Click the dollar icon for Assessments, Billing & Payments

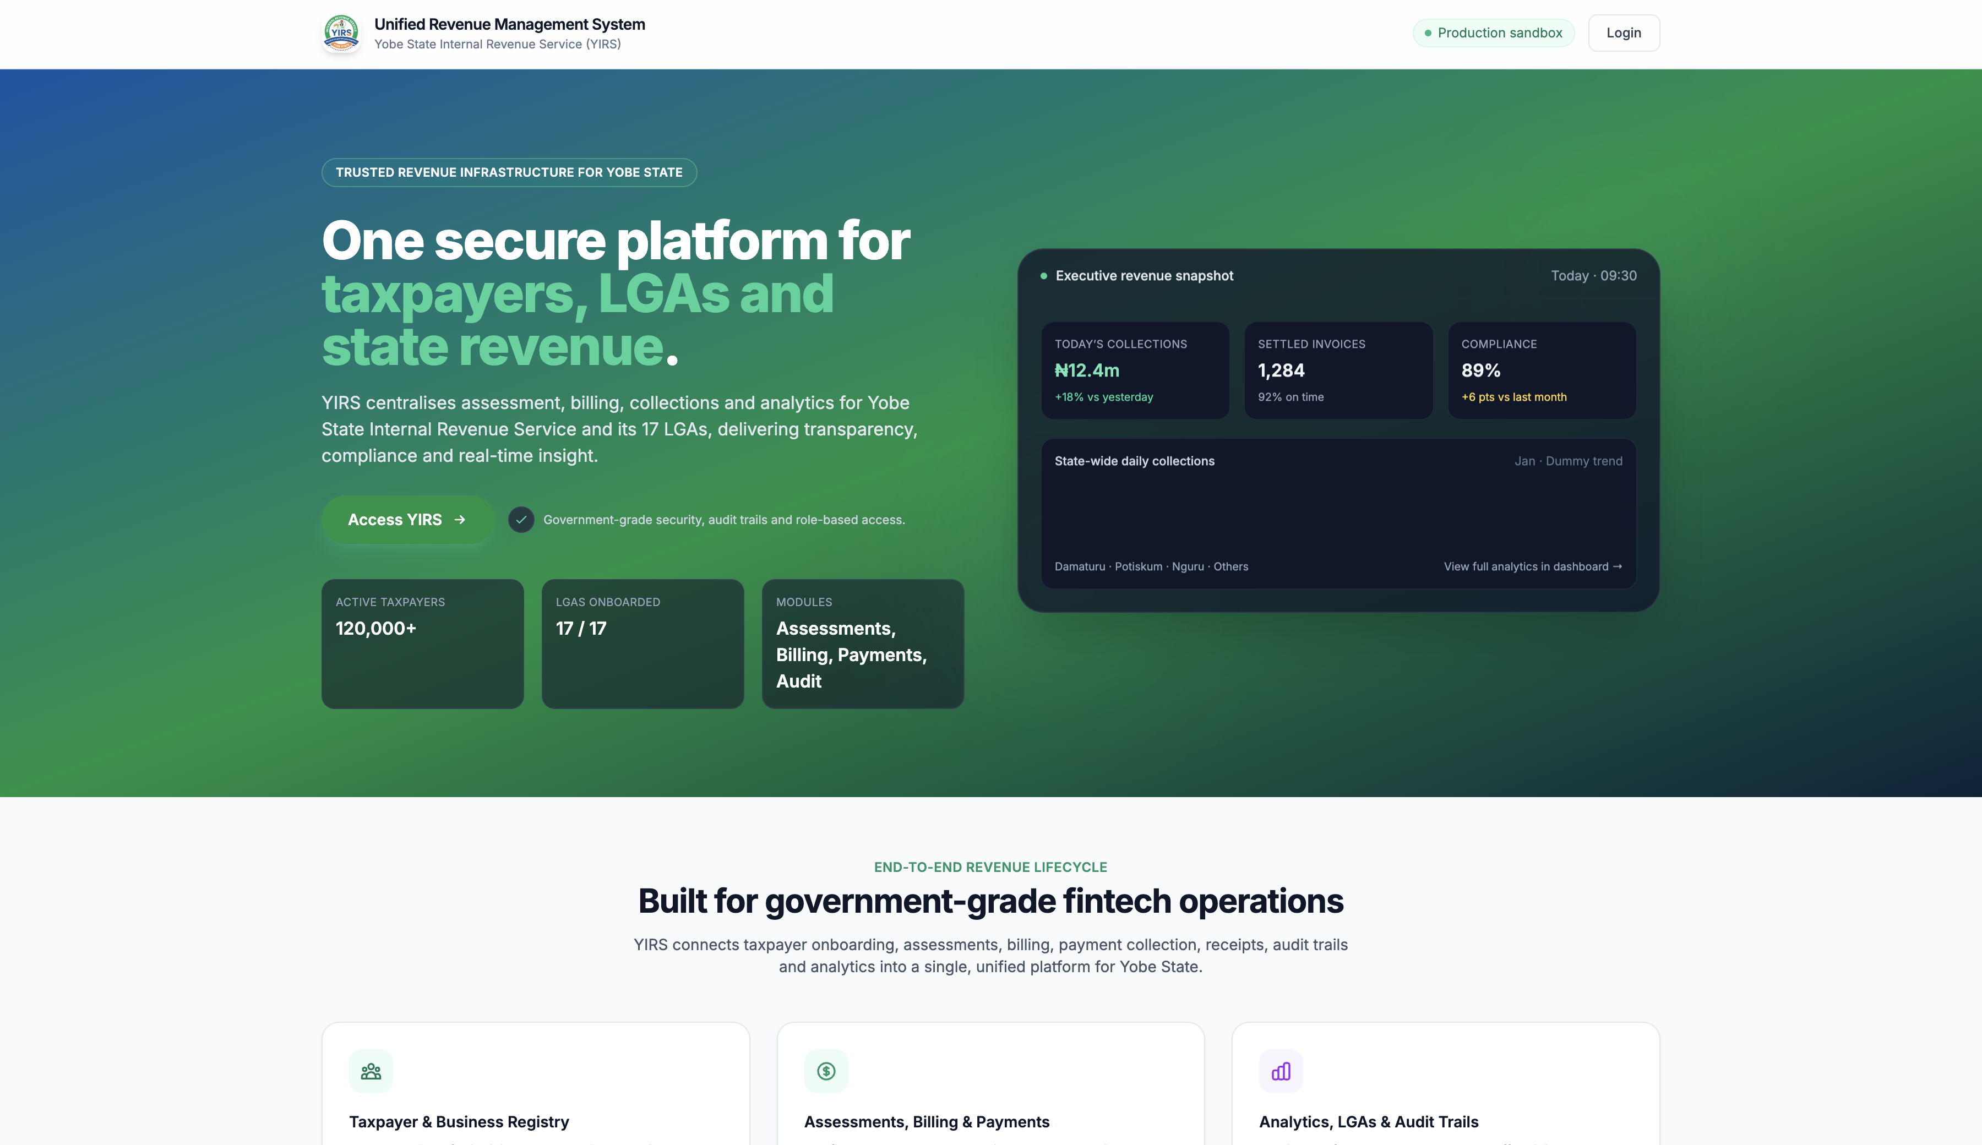click(826, 1071)
